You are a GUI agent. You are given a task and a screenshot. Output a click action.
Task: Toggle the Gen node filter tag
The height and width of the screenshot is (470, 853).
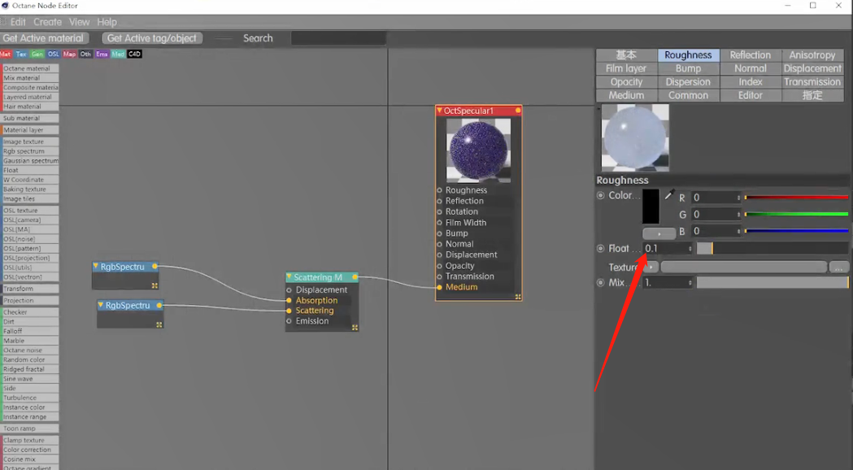[37, 54]
